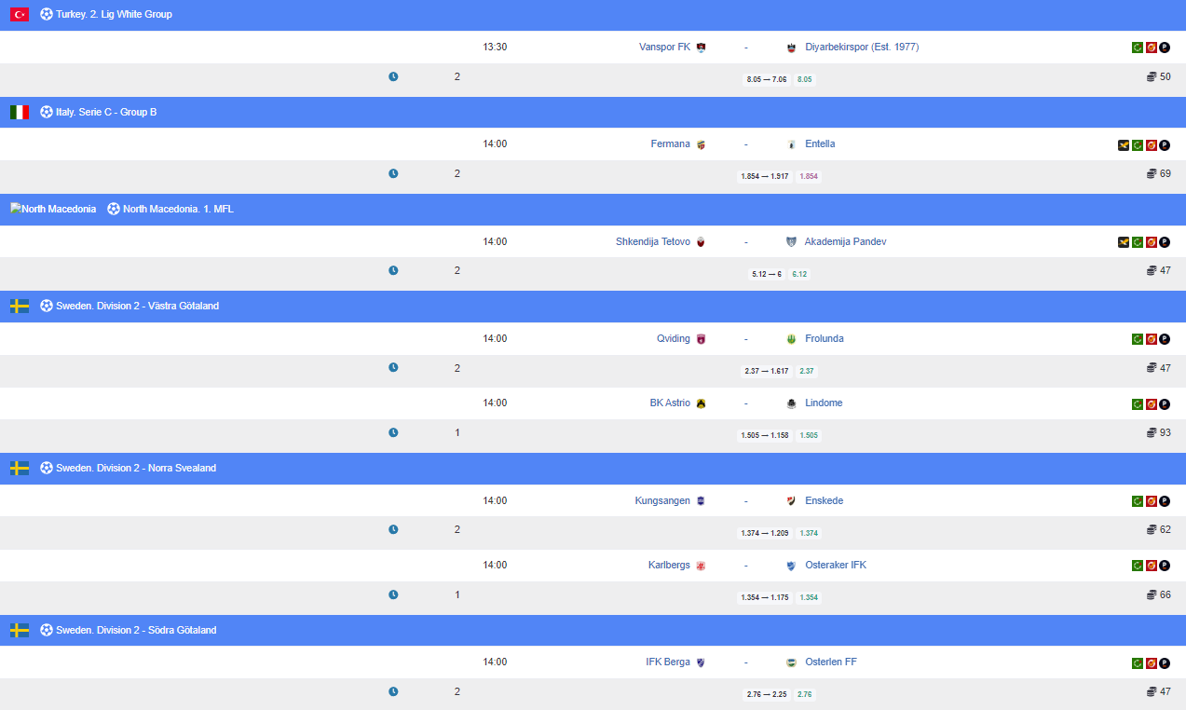This screenshot has width=1186, height=710.
Task: Open Vanspor FK team page
Action: [x=665, y=47]
